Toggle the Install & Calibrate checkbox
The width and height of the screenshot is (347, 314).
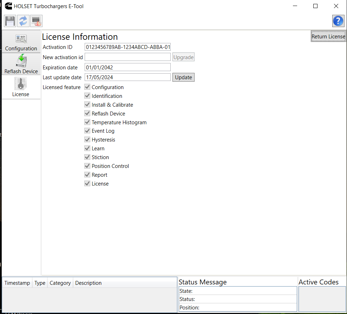(x=87, y=105)
